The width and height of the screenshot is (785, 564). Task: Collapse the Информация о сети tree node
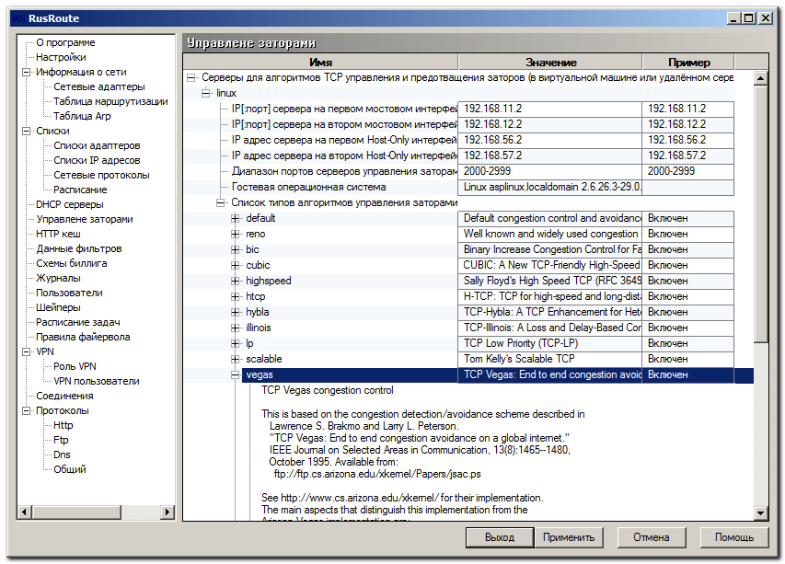26,72
